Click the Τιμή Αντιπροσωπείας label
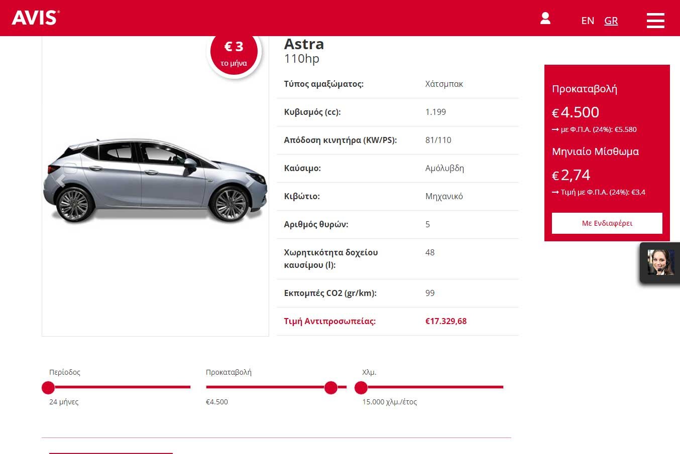The image size is (680, 454). click(329, 321)
